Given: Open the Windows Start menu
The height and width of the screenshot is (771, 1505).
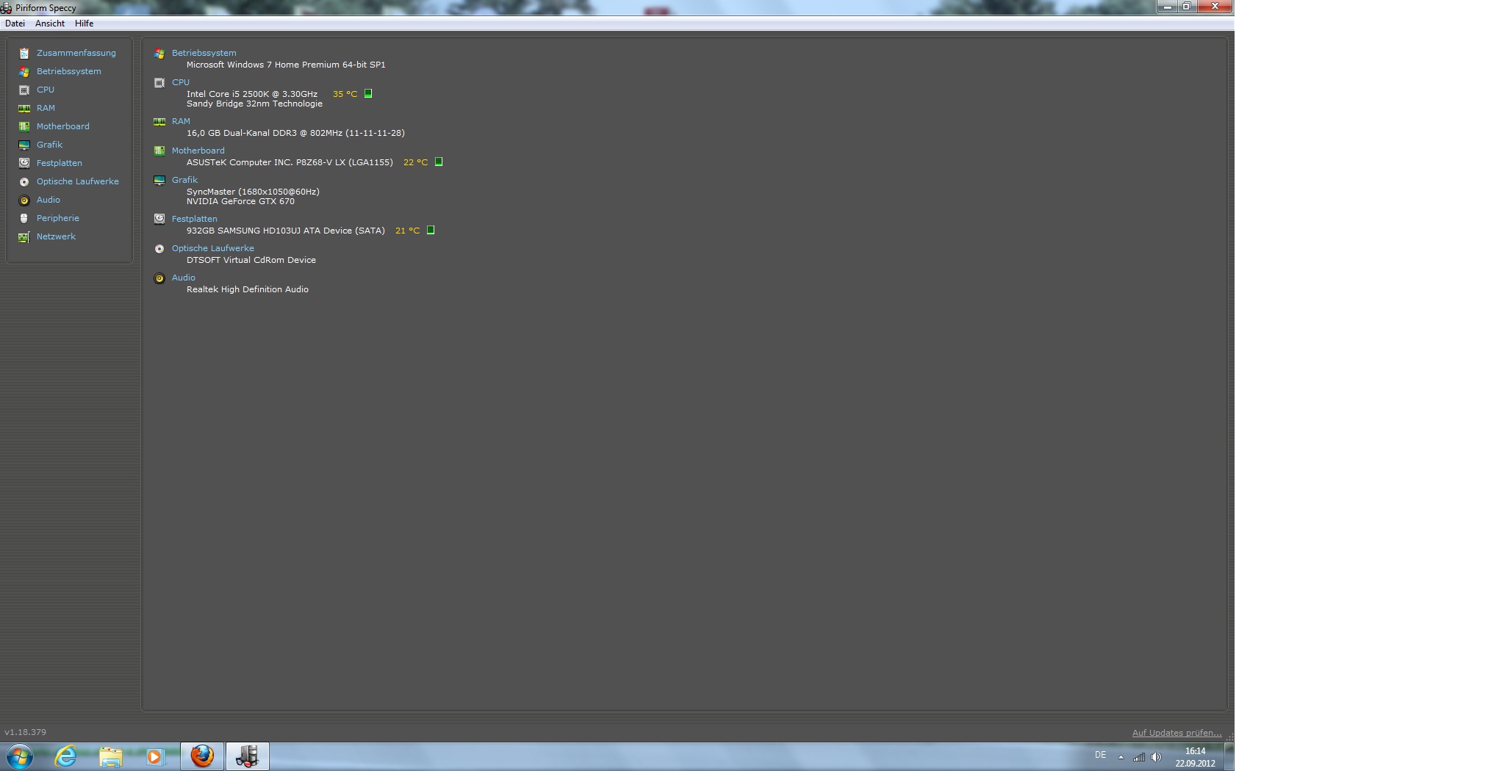Looking at the screenshot, I should [20, 756].
